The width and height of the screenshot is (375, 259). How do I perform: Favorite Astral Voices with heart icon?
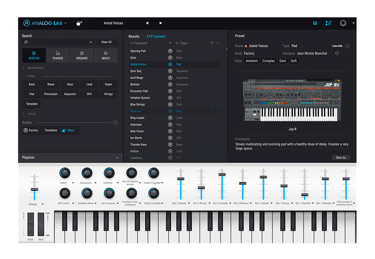pos(337,53)
